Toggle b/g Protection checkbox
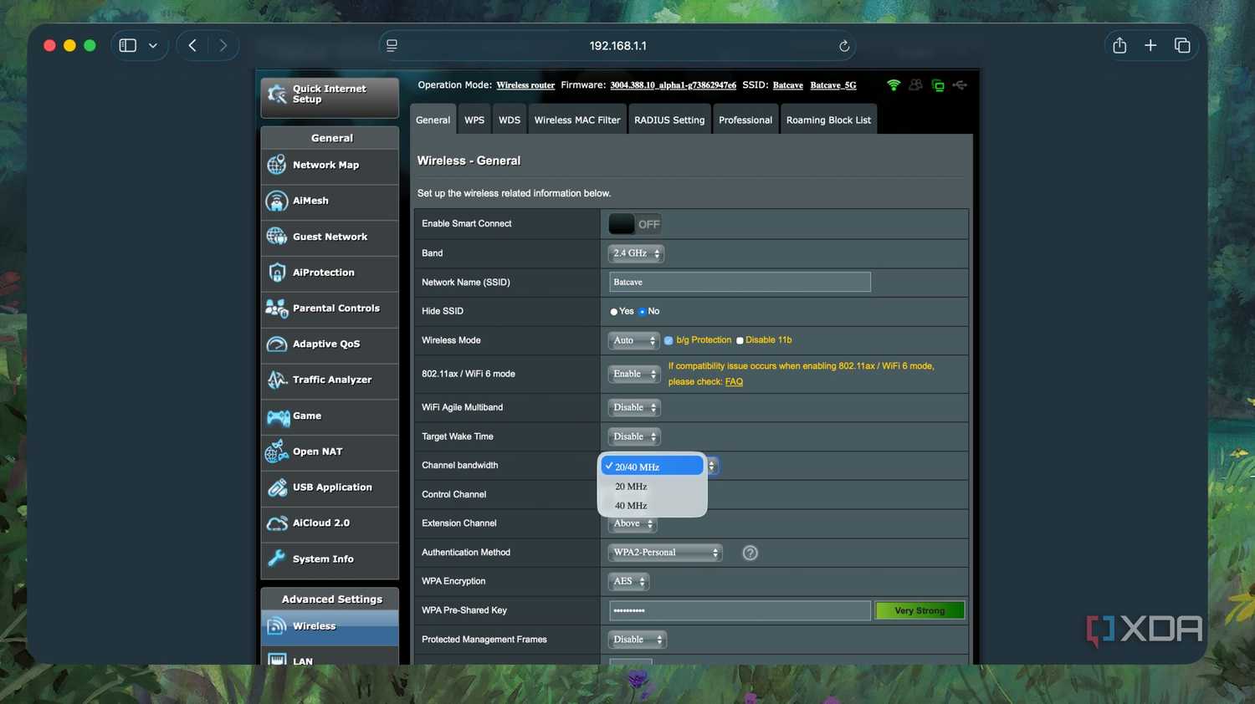Viewport: 1255px width, 704px height. coord(668,340)
